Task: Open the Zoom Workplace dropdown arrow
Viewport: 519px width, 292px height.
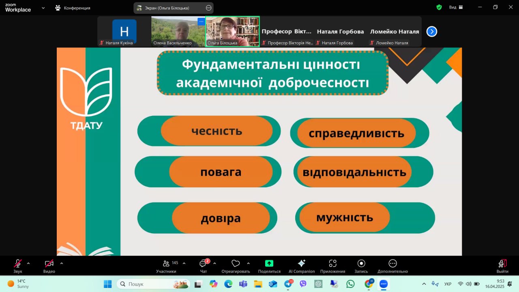Action: click(43, 8)
